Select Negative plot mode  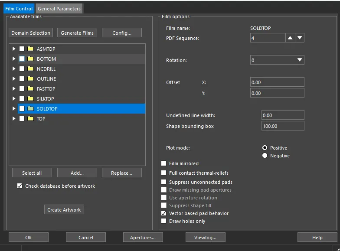[x=265, y=156]
